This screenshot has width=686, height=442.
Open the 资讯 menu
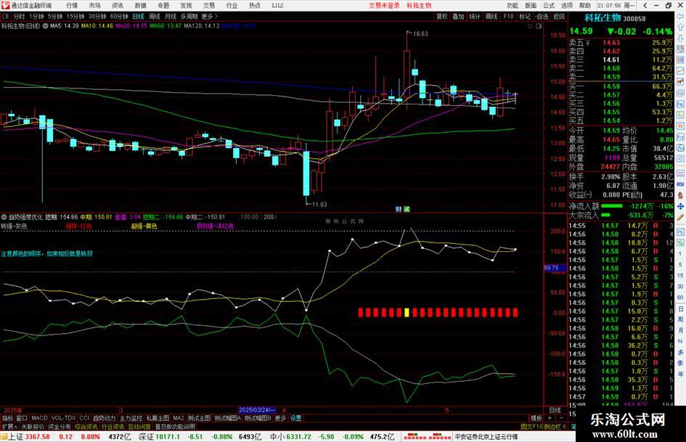[118, 5]
